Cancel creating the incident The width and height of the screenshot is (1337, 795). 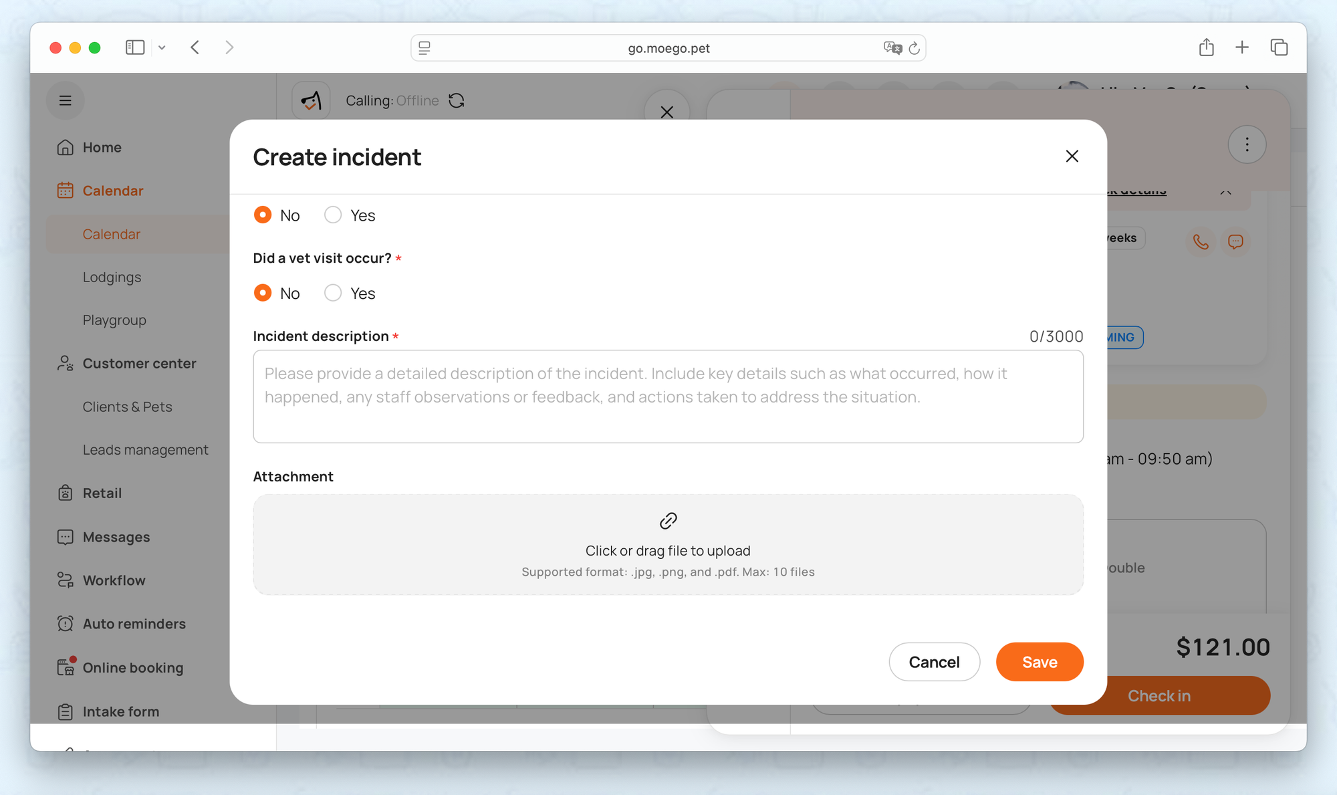934,662
